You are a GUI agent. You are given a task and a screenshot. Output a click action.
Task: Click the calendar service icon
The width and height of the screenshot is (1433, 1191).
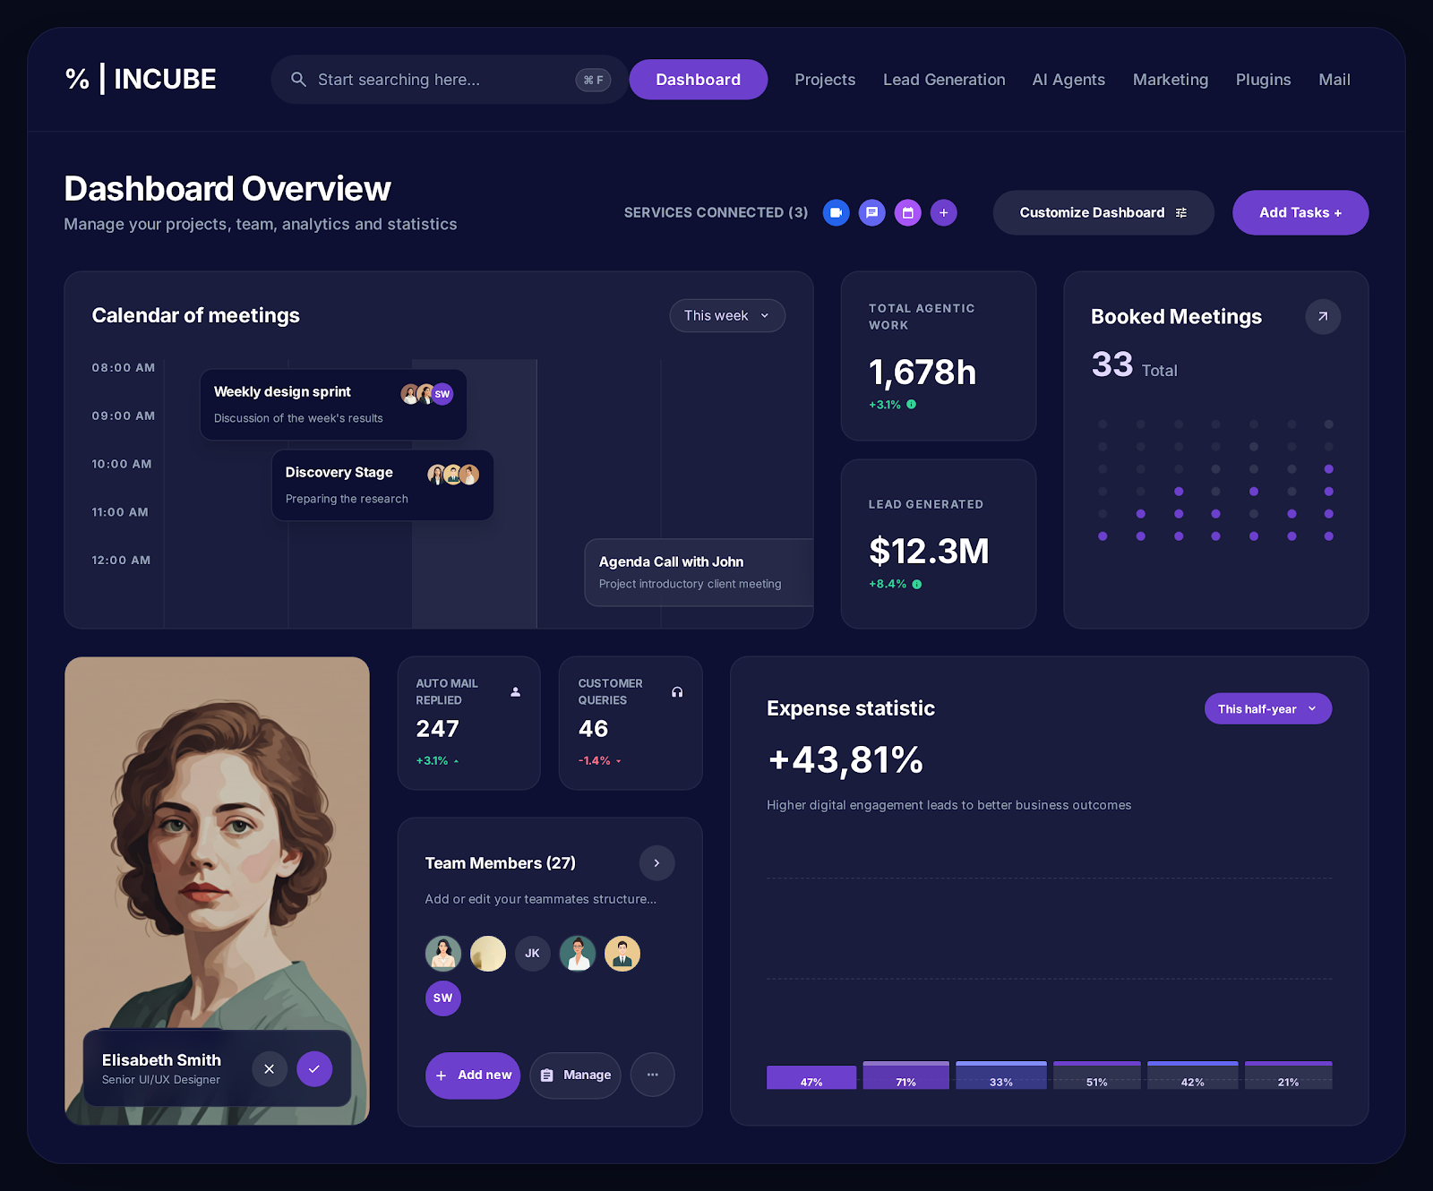(907, 213)
